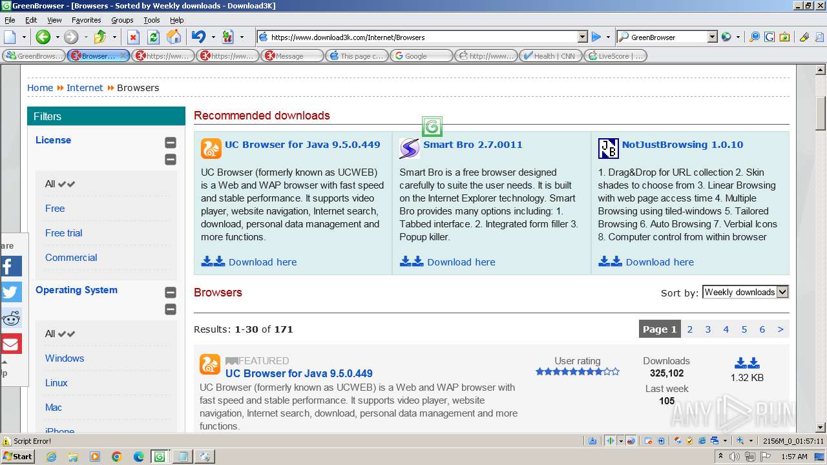Share page via Reddit icon
The width and height of the screenshot is (827, 465).
coord(11,318)
